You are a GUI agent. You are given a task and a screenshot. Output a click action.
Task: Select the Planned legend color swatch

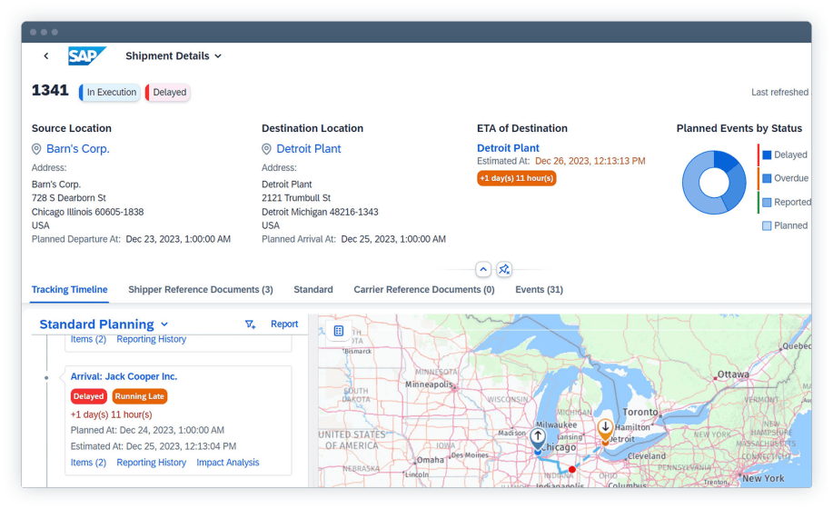coord(767,225)
